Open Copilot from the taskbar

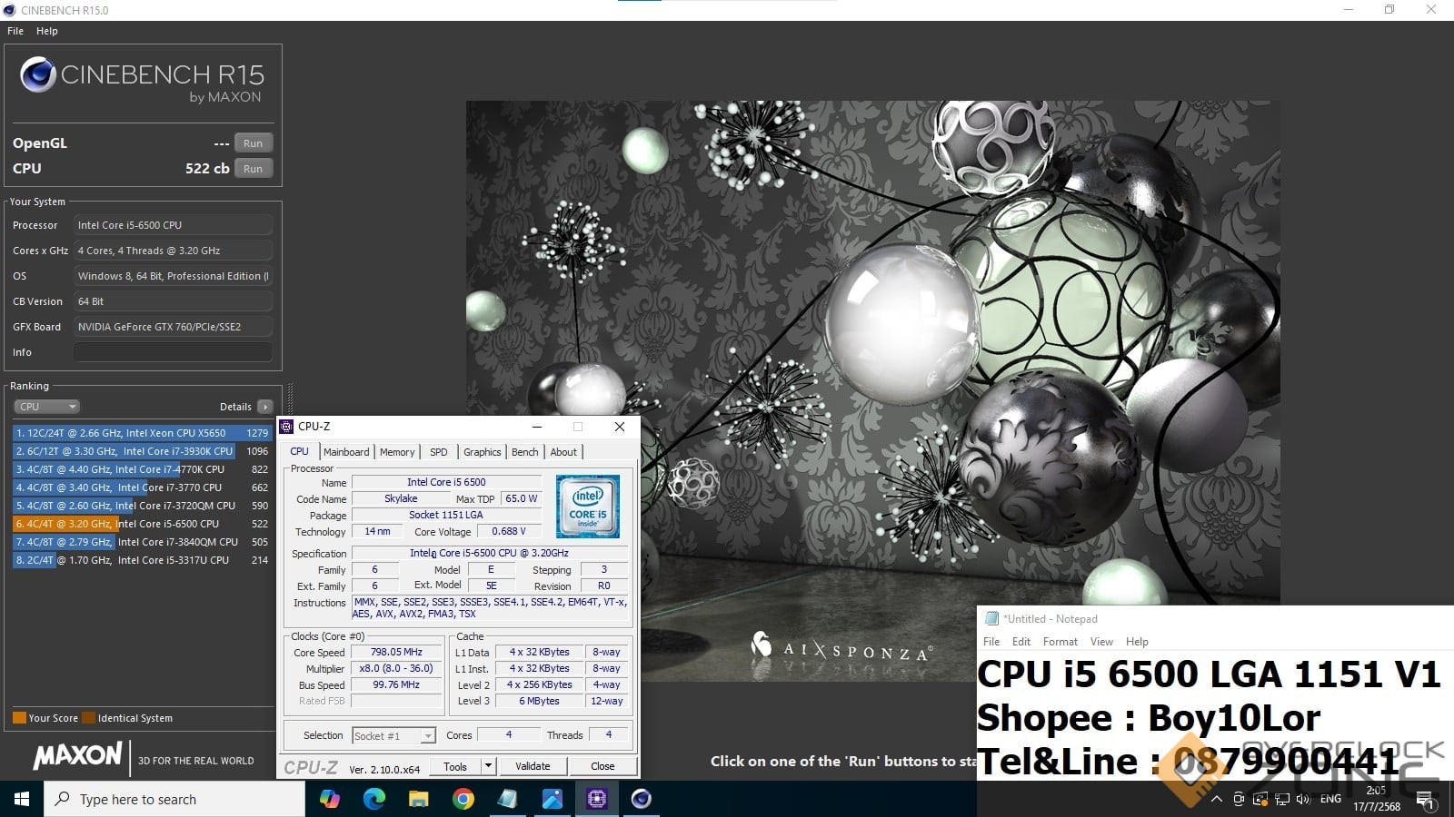(x=329, y=799)
